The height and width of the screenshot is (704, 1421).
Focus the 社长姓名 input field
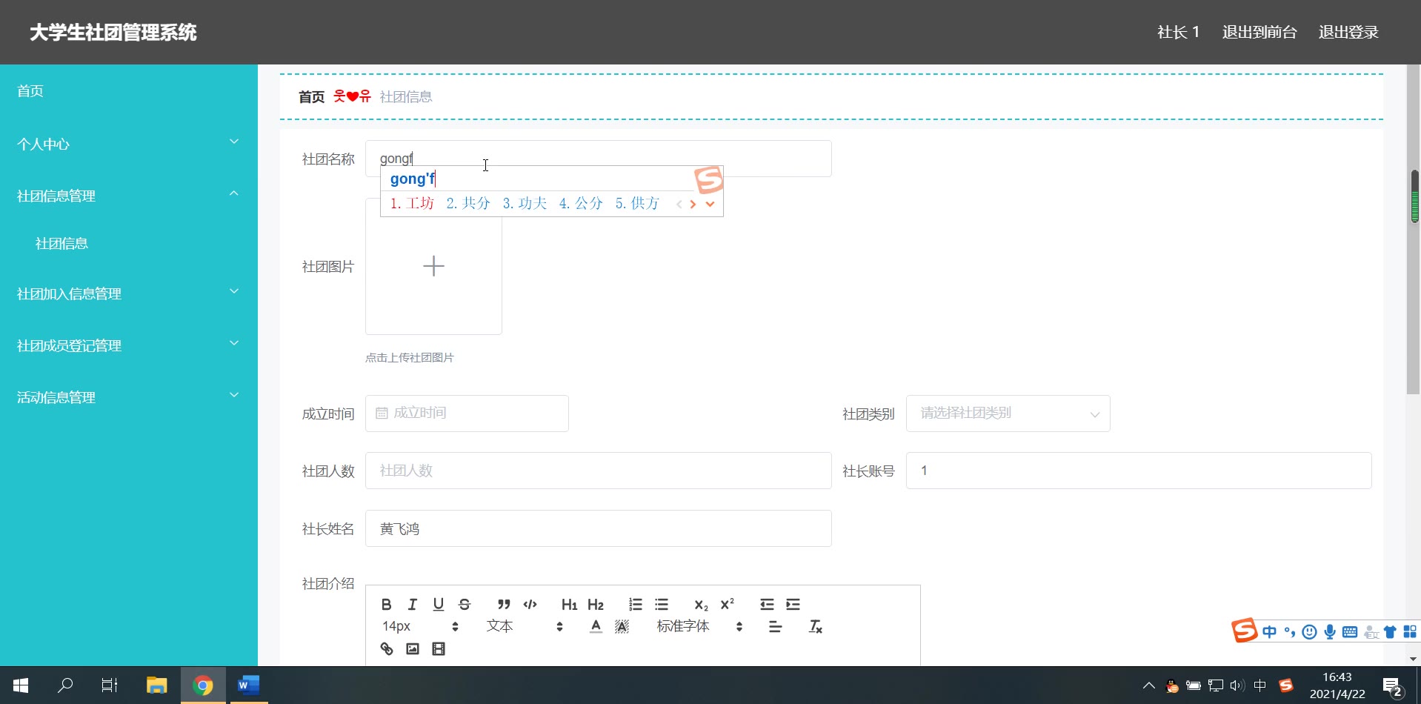tap(598, 528)
